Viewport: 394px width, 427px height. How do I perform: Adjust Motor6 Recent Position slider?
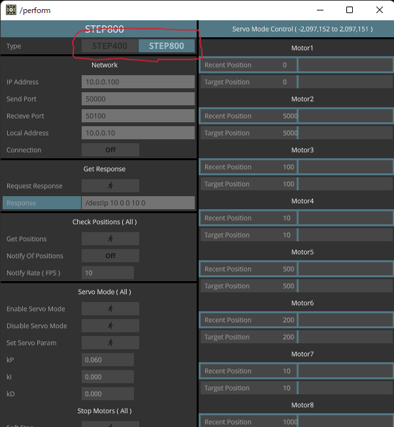coord(296,320)
